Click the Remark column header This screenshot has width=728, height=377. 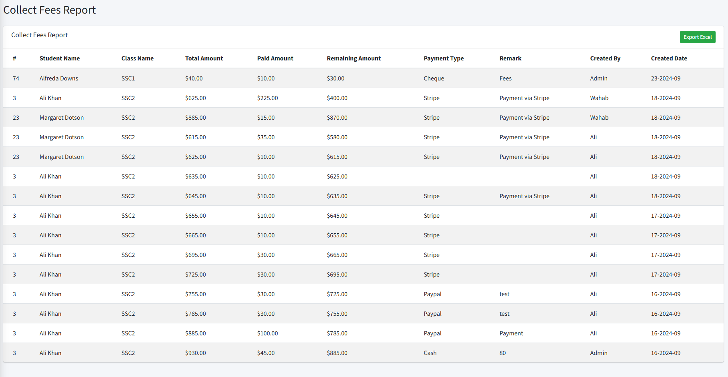point(510,58)
